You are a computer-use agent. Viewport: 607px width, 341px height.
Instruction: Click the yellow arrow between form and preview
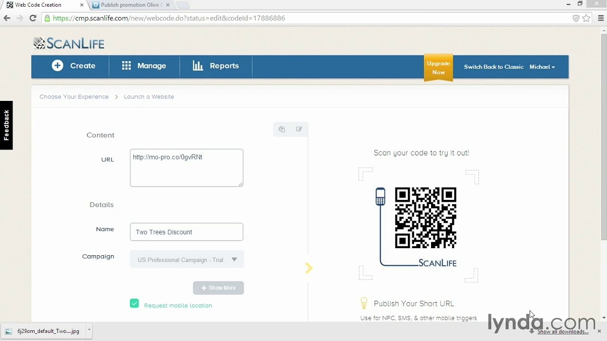[x=309, y=269]
